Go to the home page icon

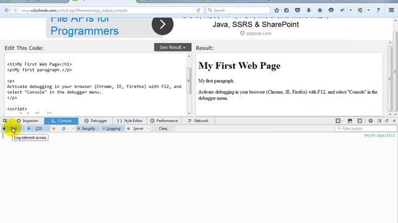pos(320,11)
